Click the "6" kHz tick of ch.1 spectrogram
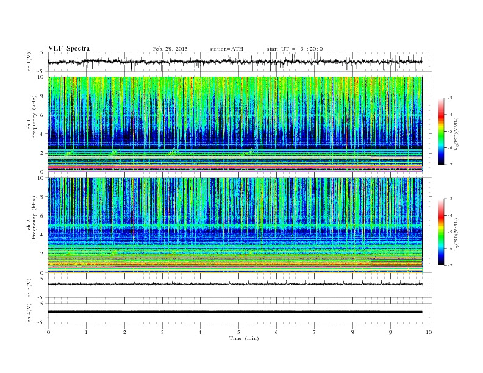 click(x=43, y=115)
